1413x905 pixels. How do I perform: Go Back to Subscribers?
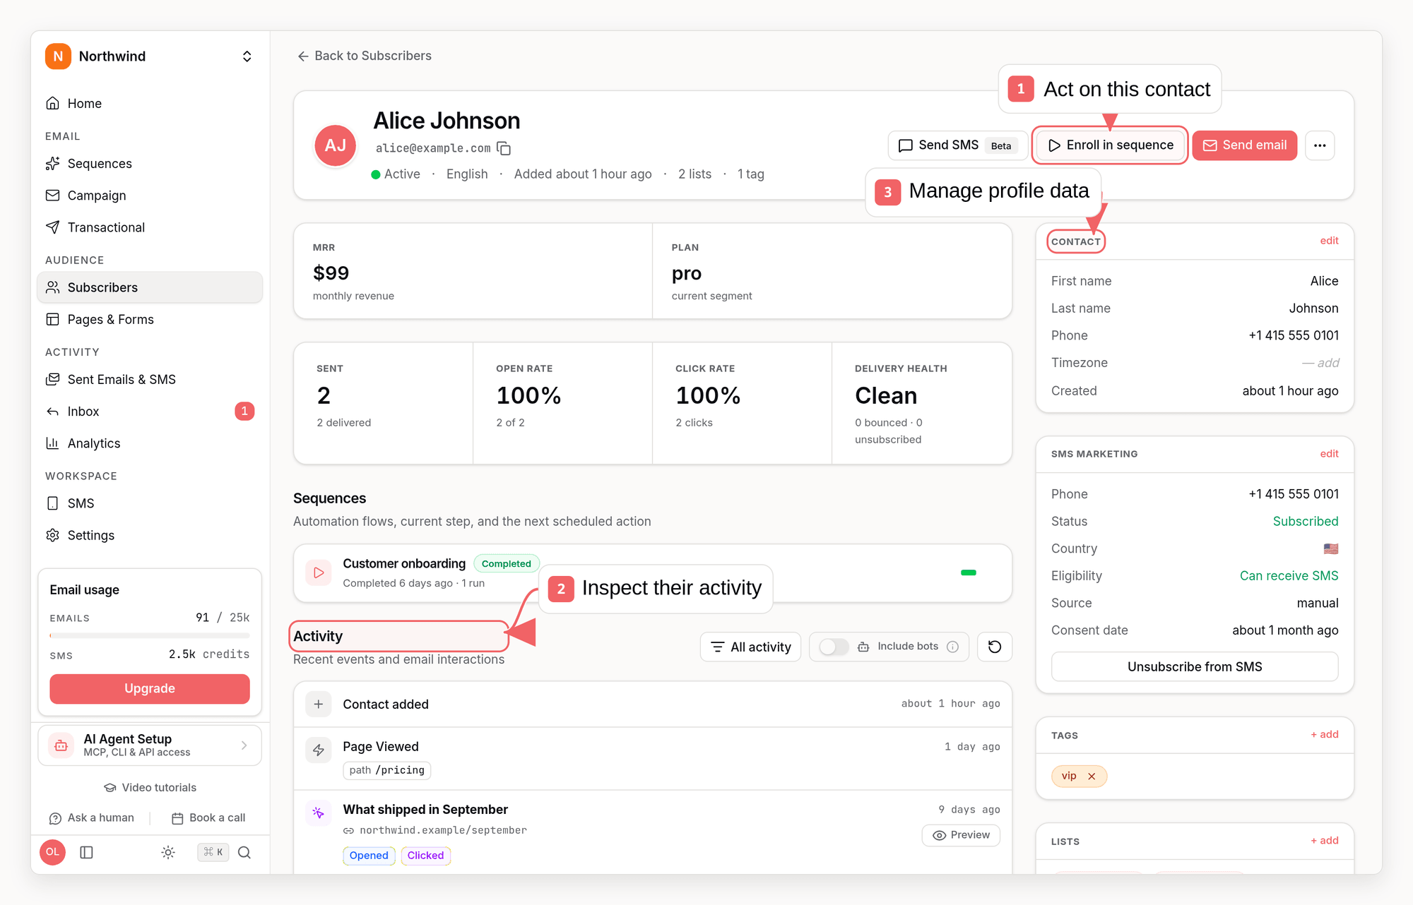tap(365, 56)
